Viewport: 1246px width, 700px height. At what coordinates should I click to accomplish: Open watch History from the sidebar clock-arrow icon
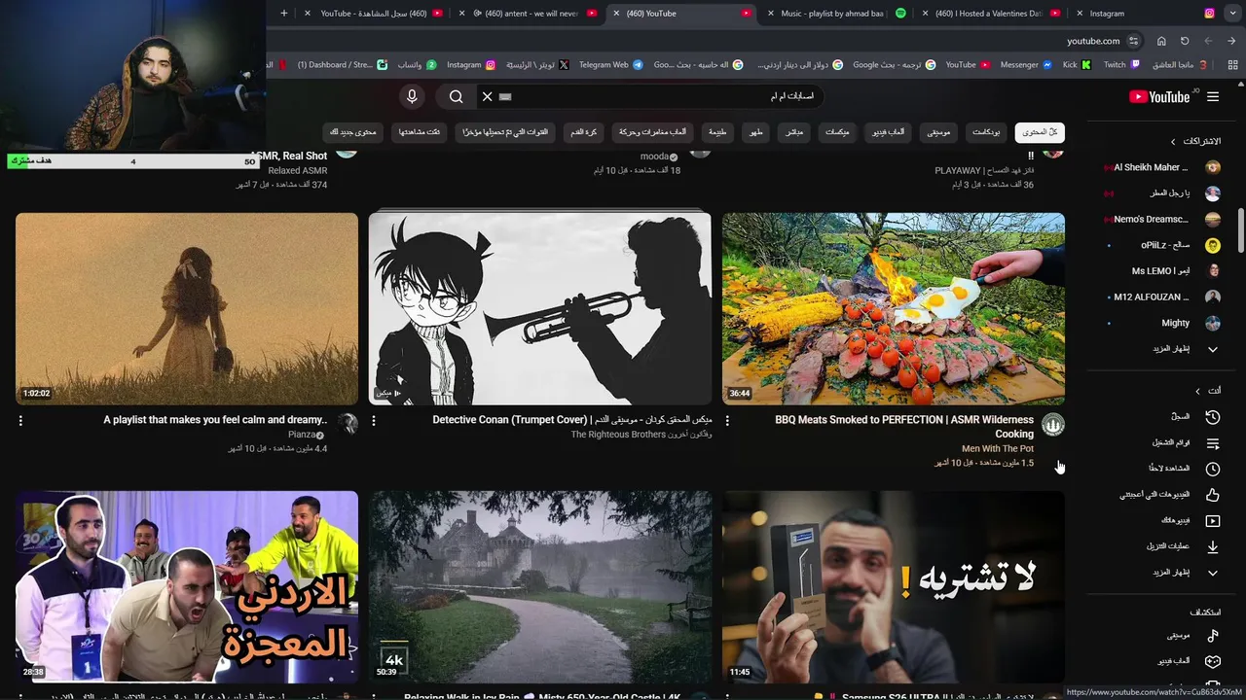[1213, 416]
